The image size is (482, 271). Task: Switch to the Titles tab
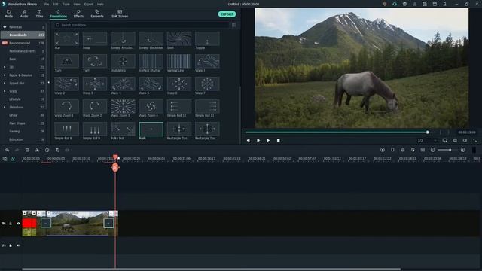pos(39,14)
